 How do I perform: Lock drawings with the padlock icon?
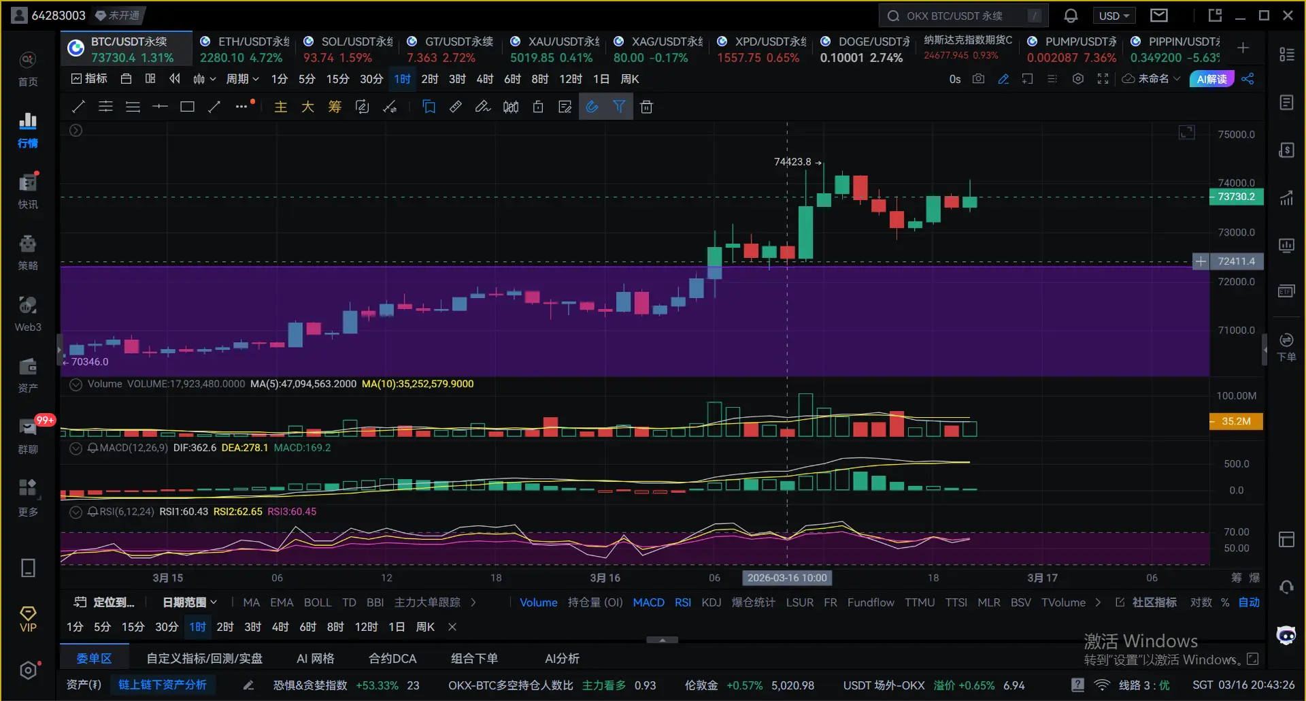[538, 107]
